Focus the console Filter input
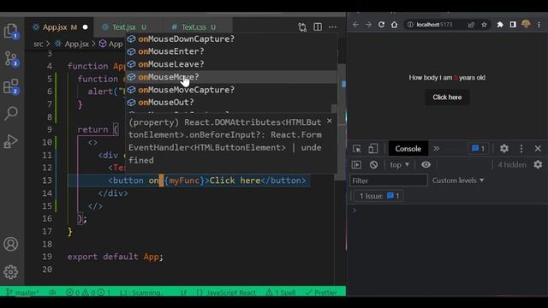This screenshot has height=308, width=548. [x=388, y=181]
